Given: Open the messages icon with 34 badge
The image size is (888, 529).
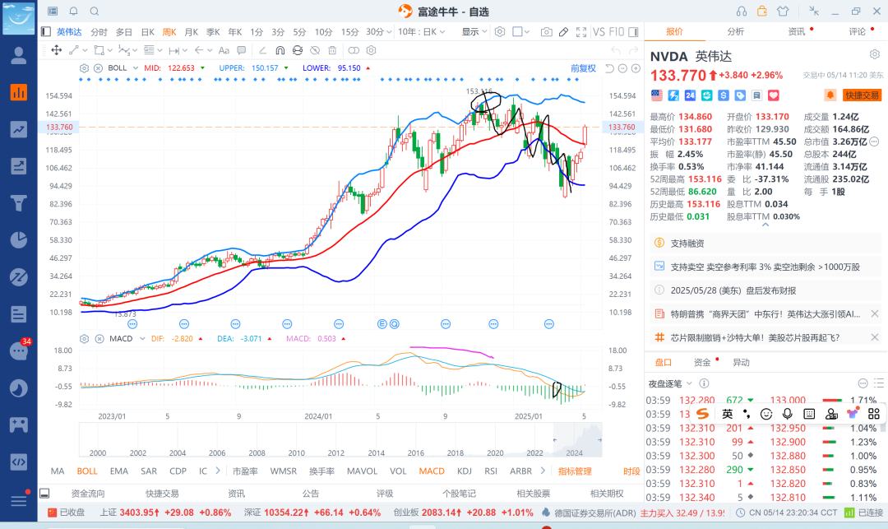Looking at the screenshot, I should 18,350.
